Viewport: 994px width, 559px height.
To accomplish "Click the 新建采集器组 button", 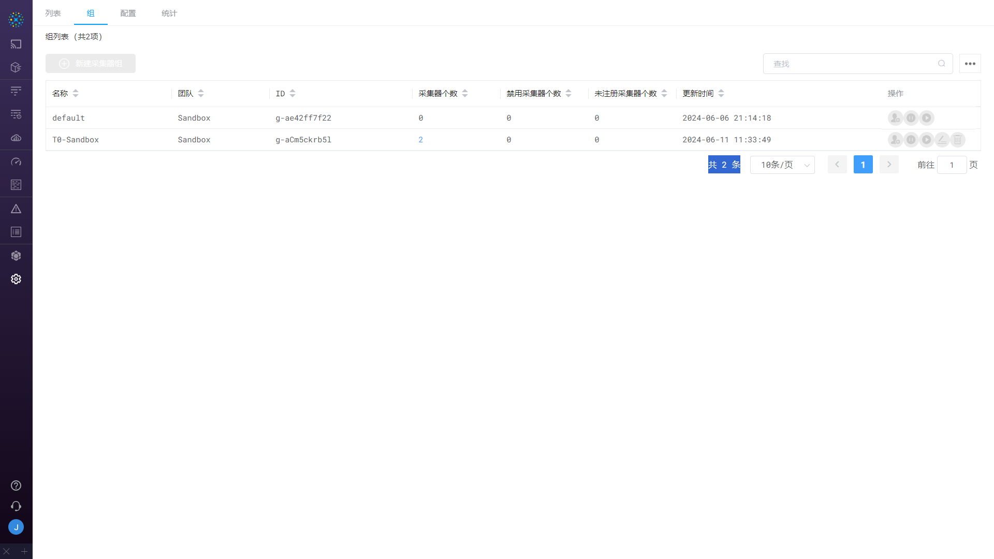I will tap(91, 64).
